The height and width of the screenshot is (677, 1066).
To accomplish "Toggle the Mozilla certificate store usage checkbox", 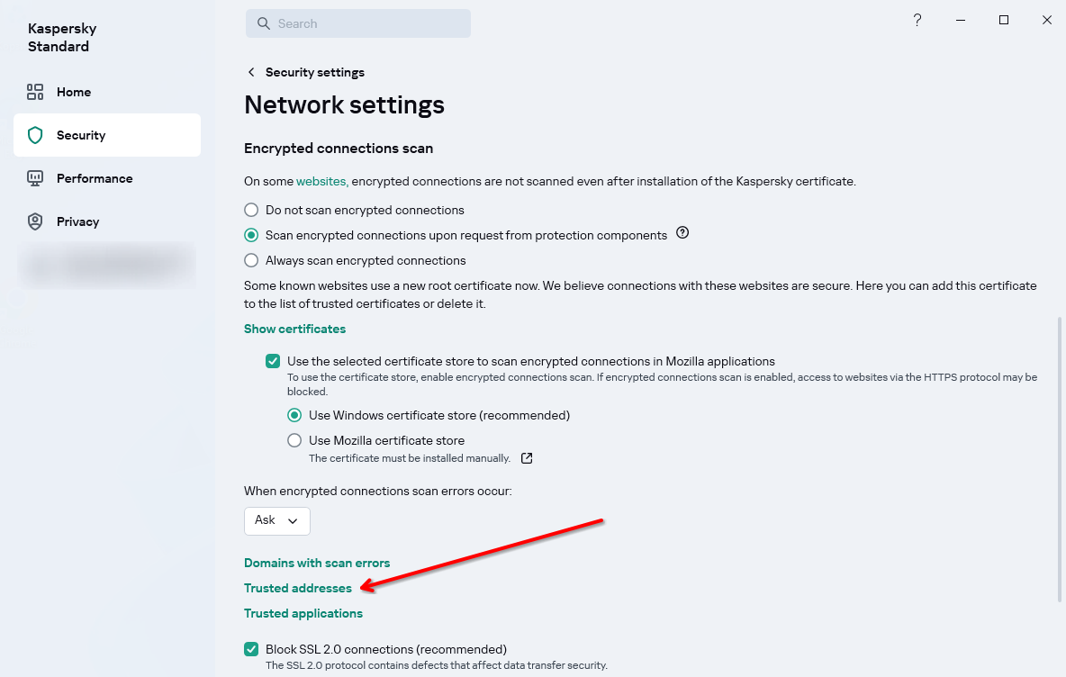I will point(273,361).
